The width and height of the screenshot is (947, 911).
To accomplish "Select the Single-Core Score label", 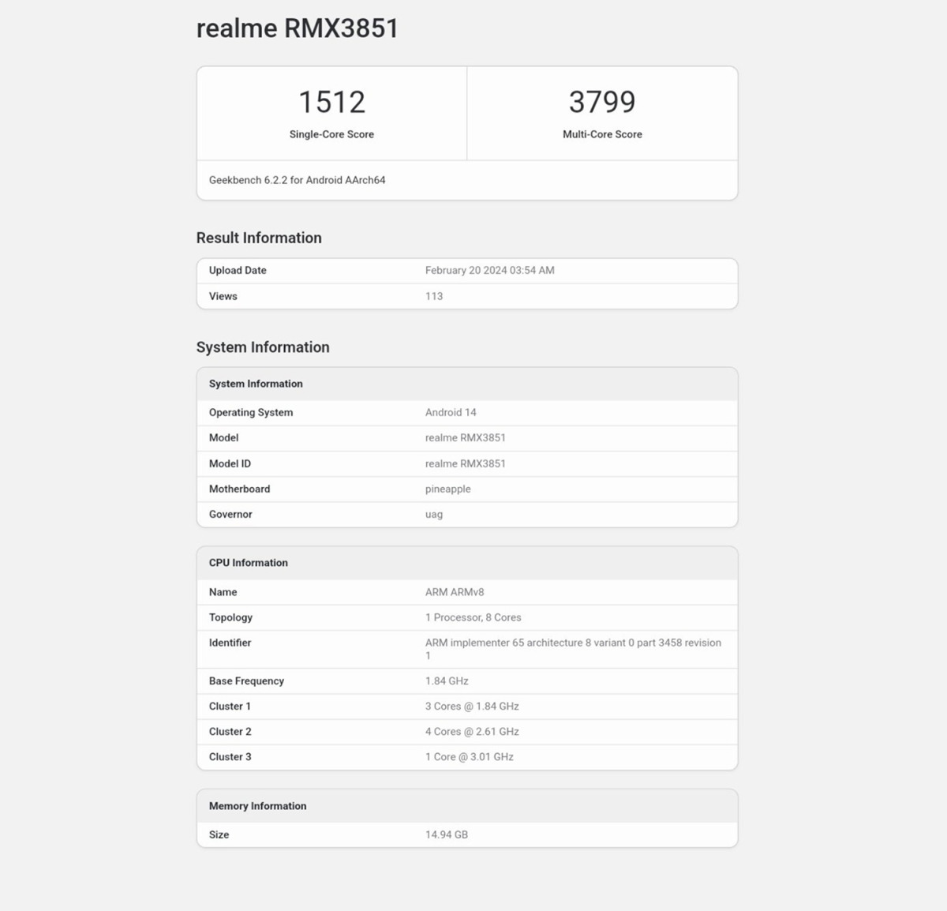I will point(331,134).
